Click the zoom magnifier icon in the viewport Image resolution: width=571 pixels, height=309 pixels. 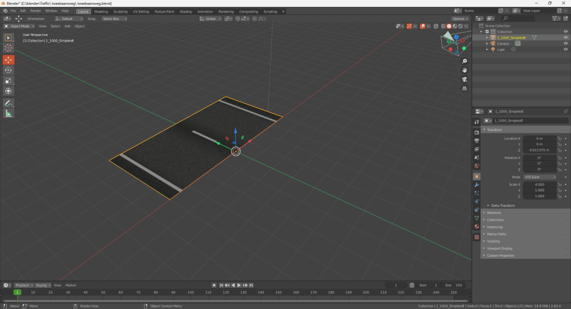pyautogui.click(x=465, y=61)
